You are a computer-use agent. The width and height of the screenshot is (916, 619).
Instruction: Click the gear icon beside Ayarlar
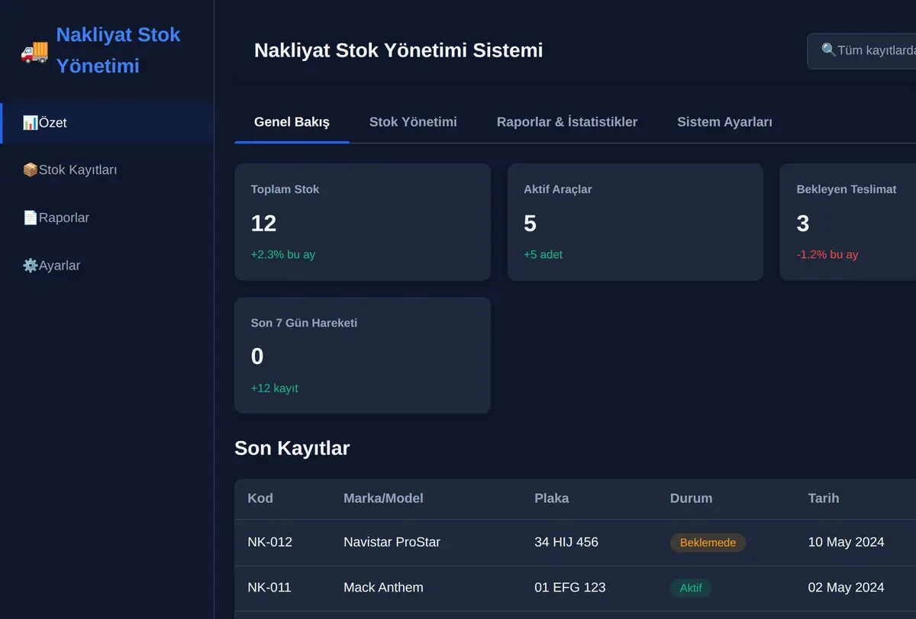click(31, 266)
